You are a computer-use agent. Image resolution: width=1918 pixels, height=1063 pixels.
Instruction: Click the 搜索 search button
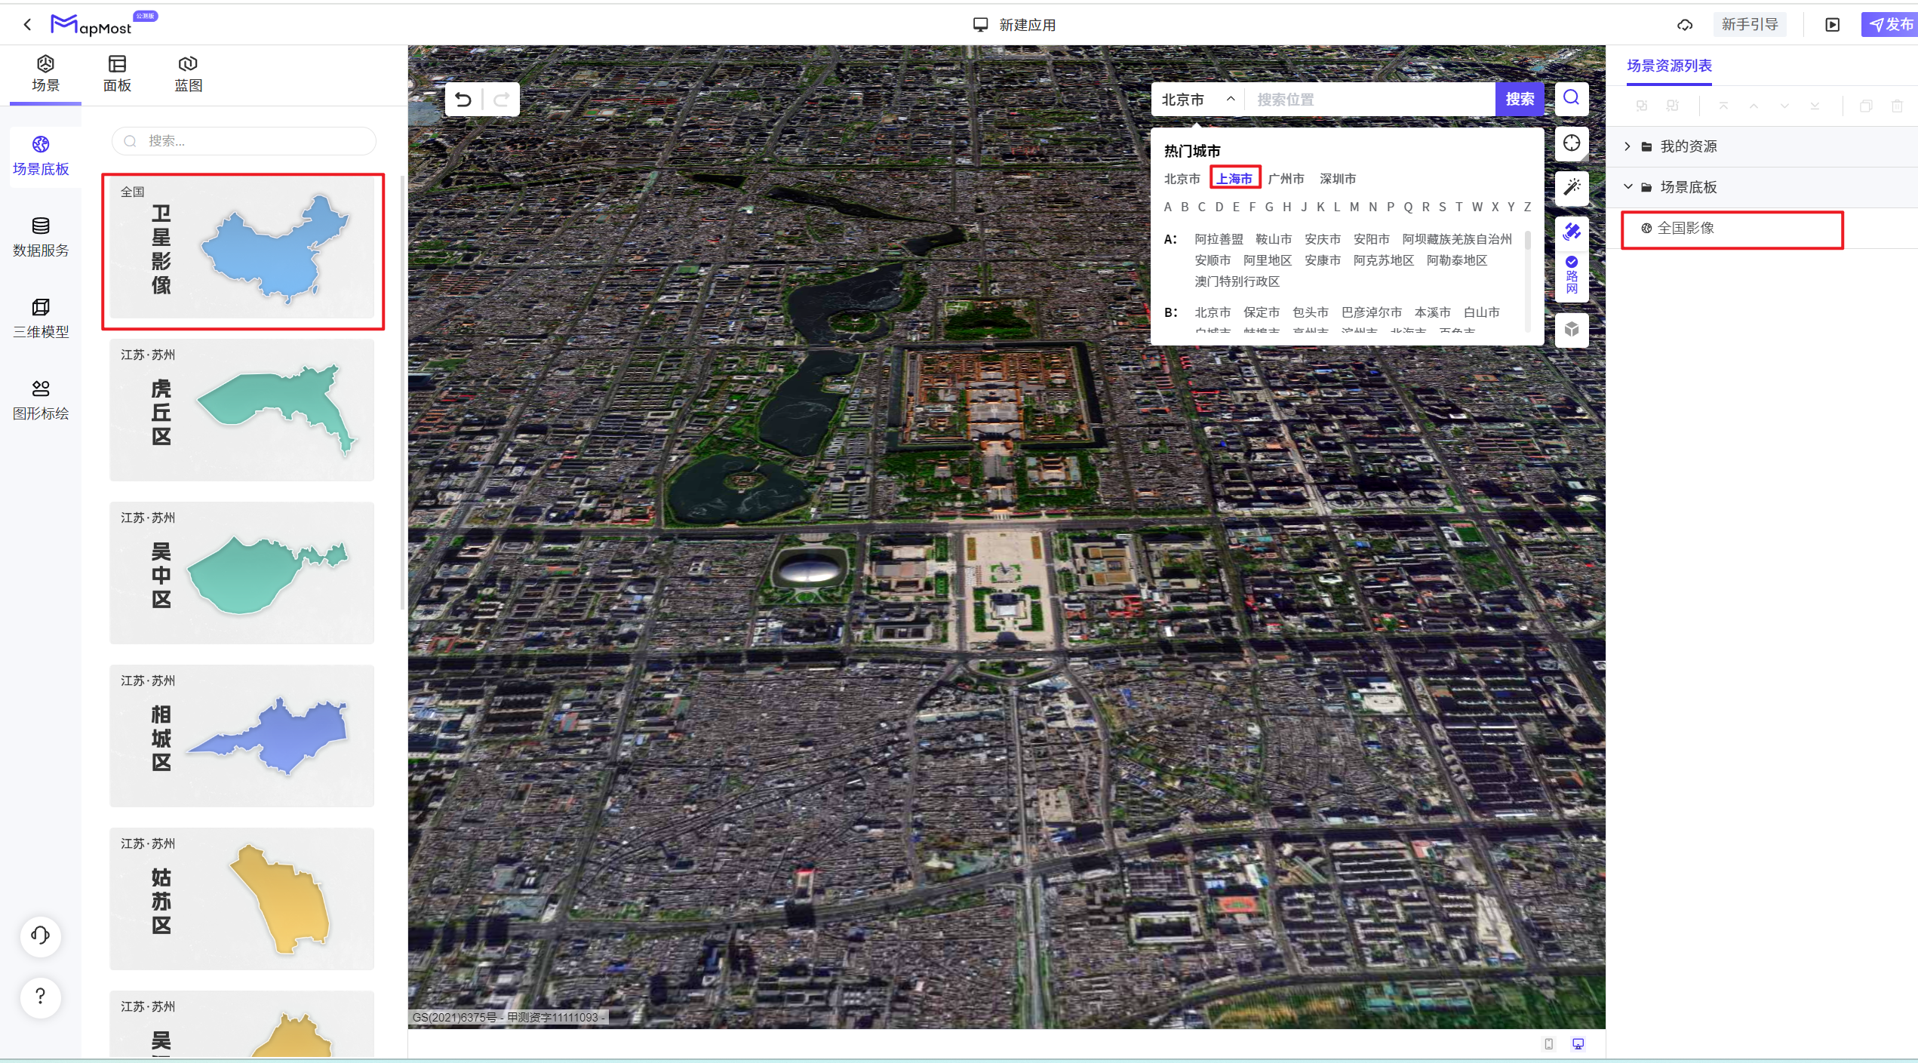click(1520, 100)
